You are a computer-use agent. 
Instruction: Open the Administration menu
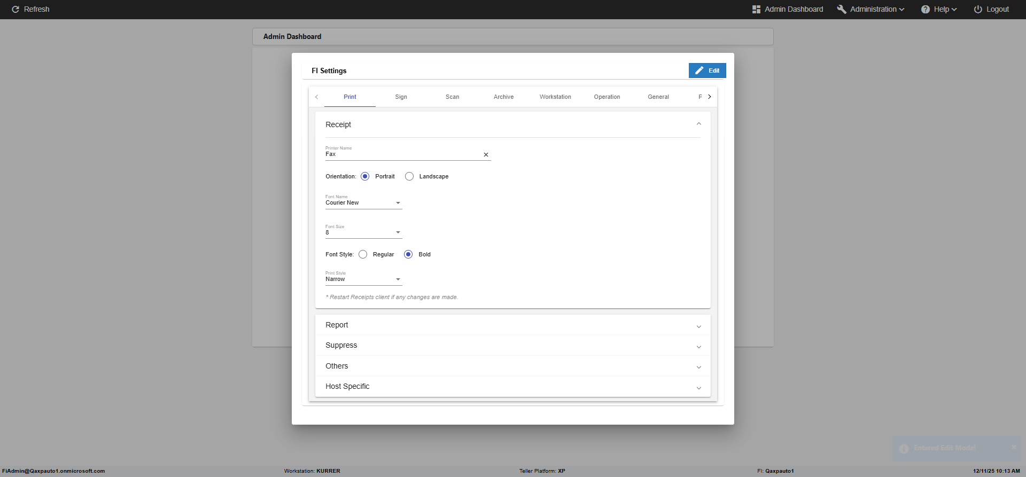pos(870,9)
